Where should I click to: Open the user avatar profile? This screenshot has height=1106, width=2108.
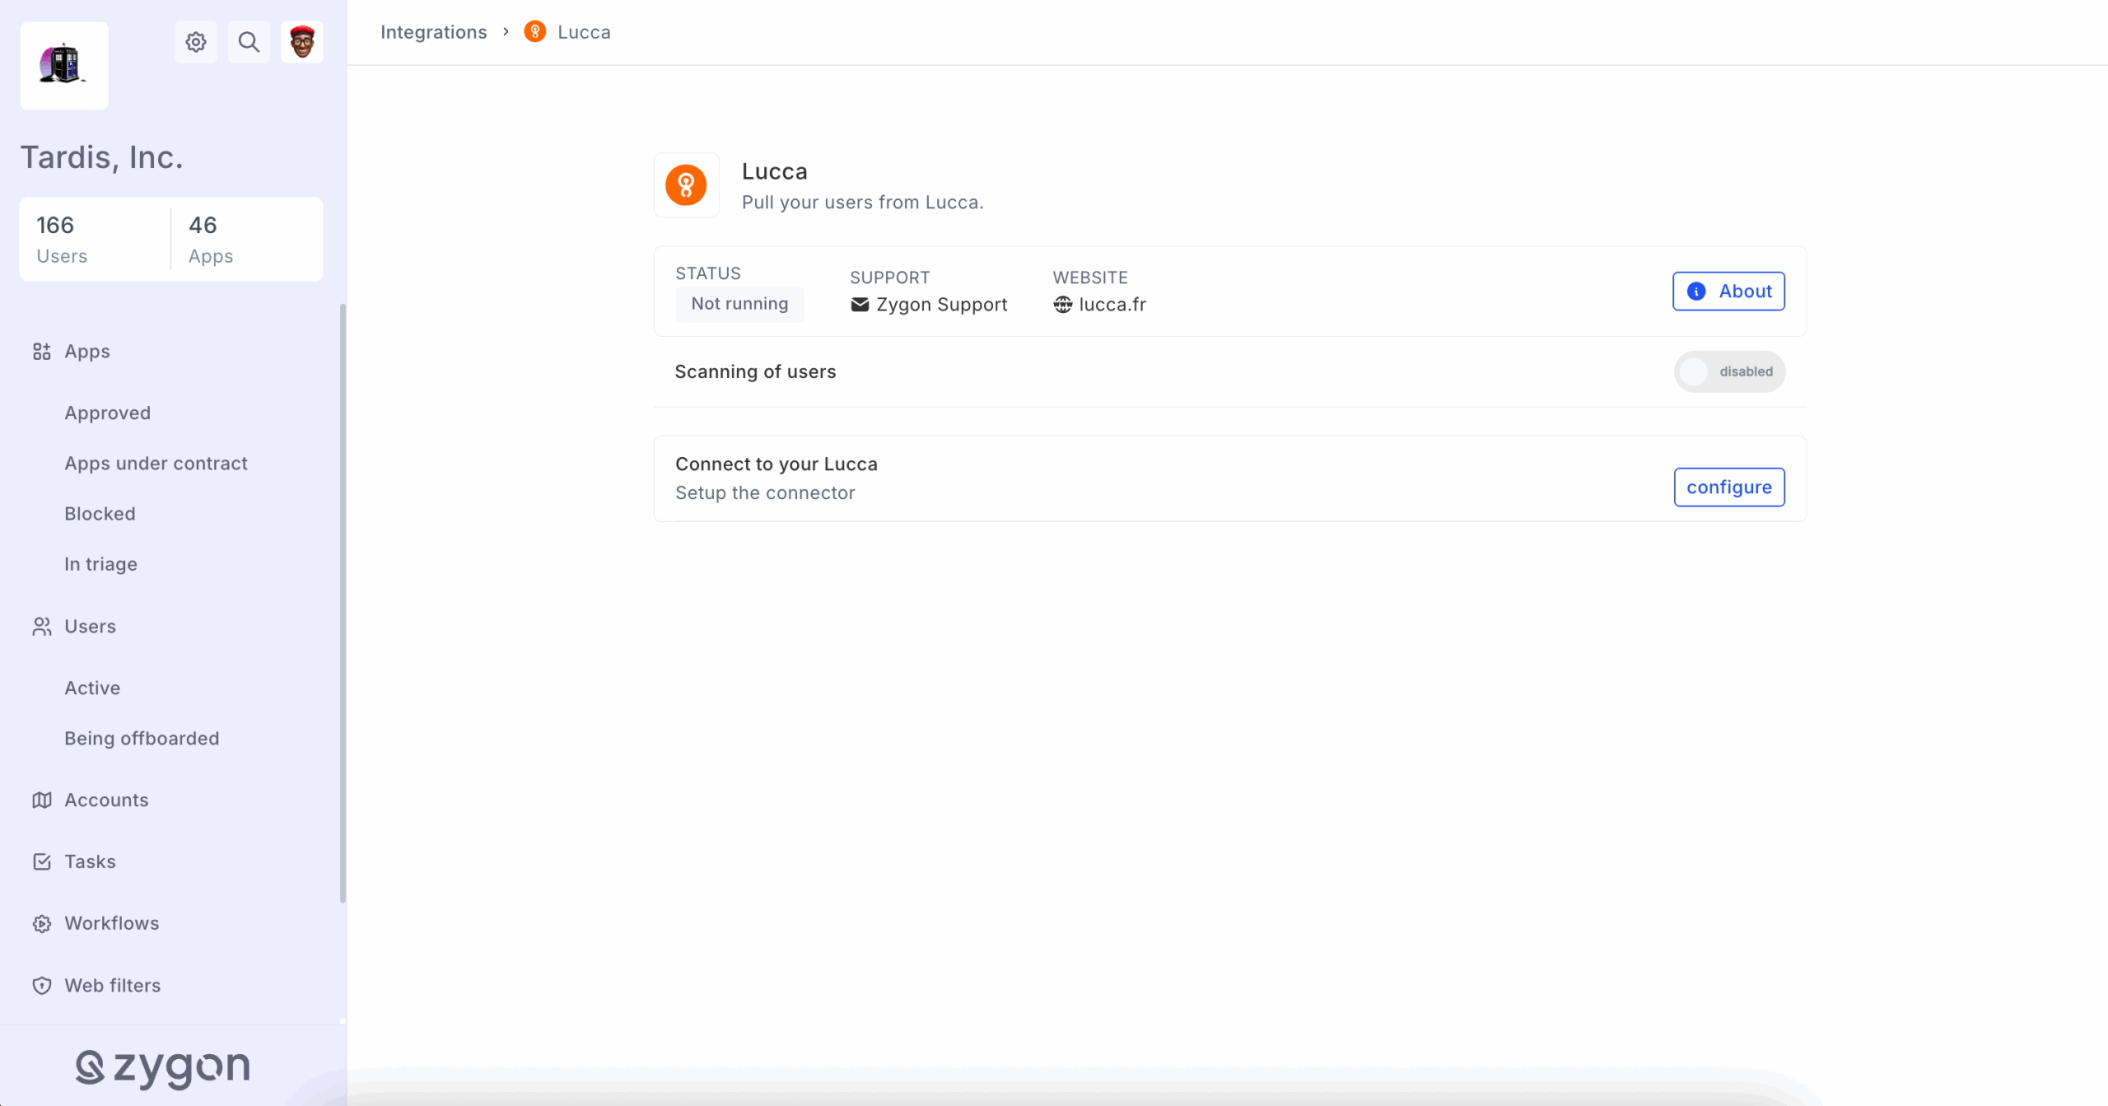tap(302, 42)
